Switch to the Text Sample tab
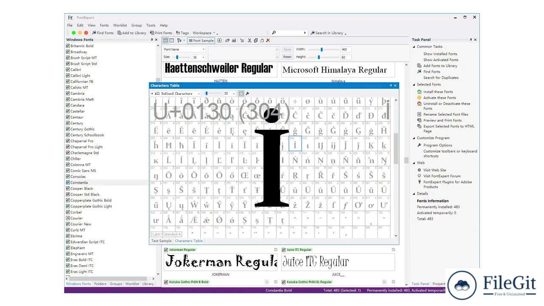This screenshot has height=306, width=544. (x=161, y=241)
